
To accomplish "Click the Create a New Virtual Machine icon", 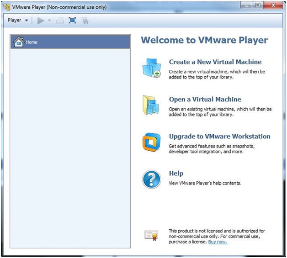I will click(152, 68).
